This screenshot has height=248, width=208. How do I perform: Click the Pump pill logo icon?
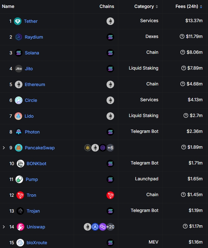point(19,179)
